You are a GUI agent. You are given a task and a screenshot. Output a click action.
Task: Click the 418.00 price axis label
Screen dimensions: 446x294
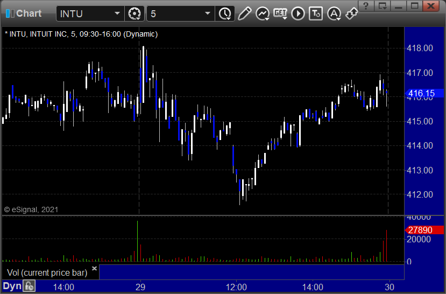pyautogui.click(x=420, y=48)
